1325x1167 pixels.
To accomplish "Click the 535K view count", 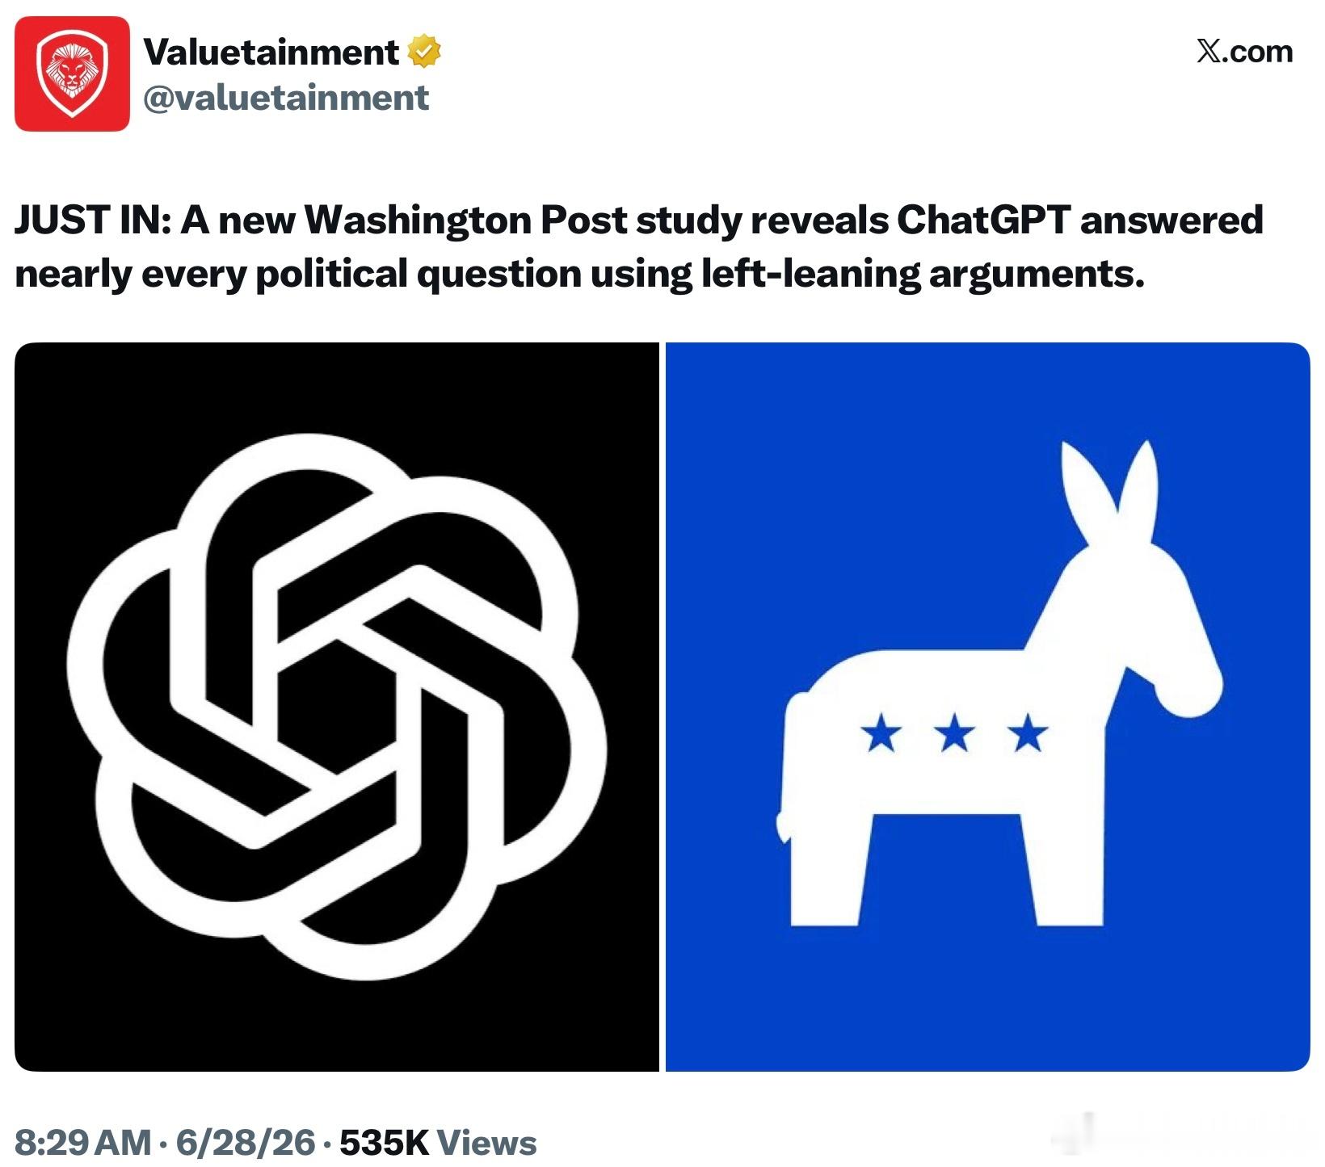I will [x=385, y=1143].
